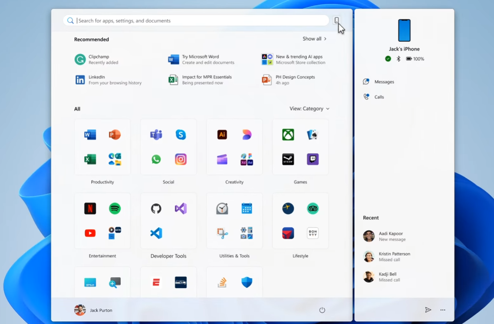Expand the Utilities & Tools category label
494x324 pixels.
(234, 256)
